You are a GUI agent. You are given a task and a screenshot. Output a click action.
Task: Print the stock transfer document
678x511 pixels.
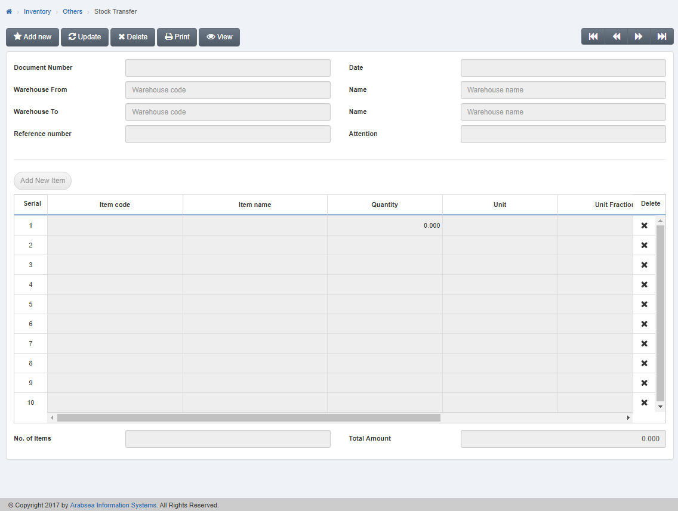(177, 37)
